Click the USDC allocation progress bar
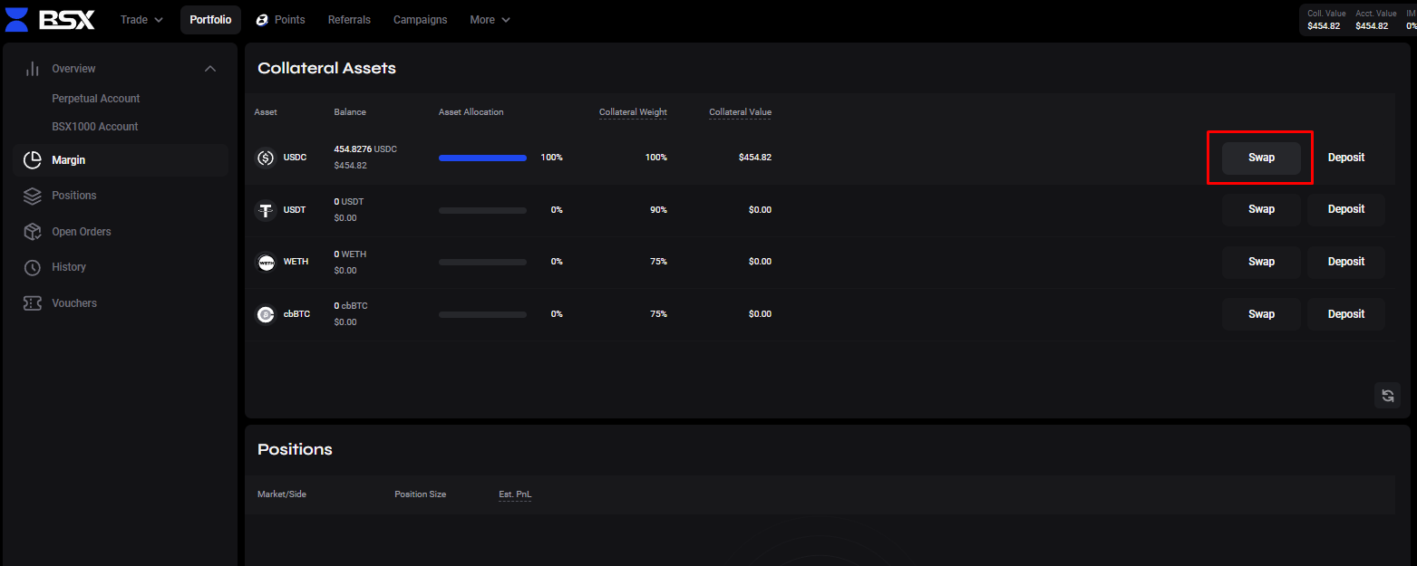Screen dimensions: 1417x566 [x=482, y=158]
